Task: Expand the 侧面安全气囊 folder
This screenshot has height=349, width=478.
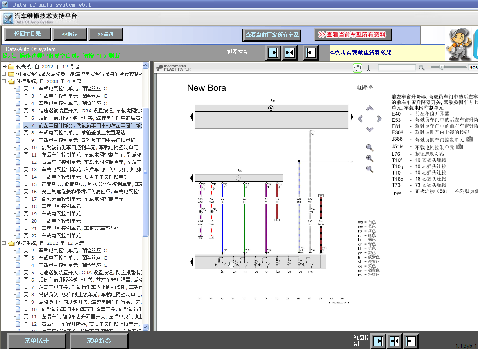Action: pyautogui.click(x=4, y=74)
